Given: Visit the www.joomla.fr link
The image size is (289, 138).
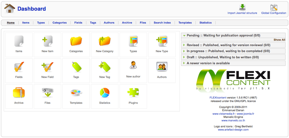Looking at the screenshot, I should (x=246, y=114).
